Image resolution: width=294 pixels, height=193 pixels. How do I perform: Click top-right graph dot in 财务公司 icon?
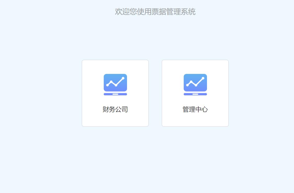point(123,78)
